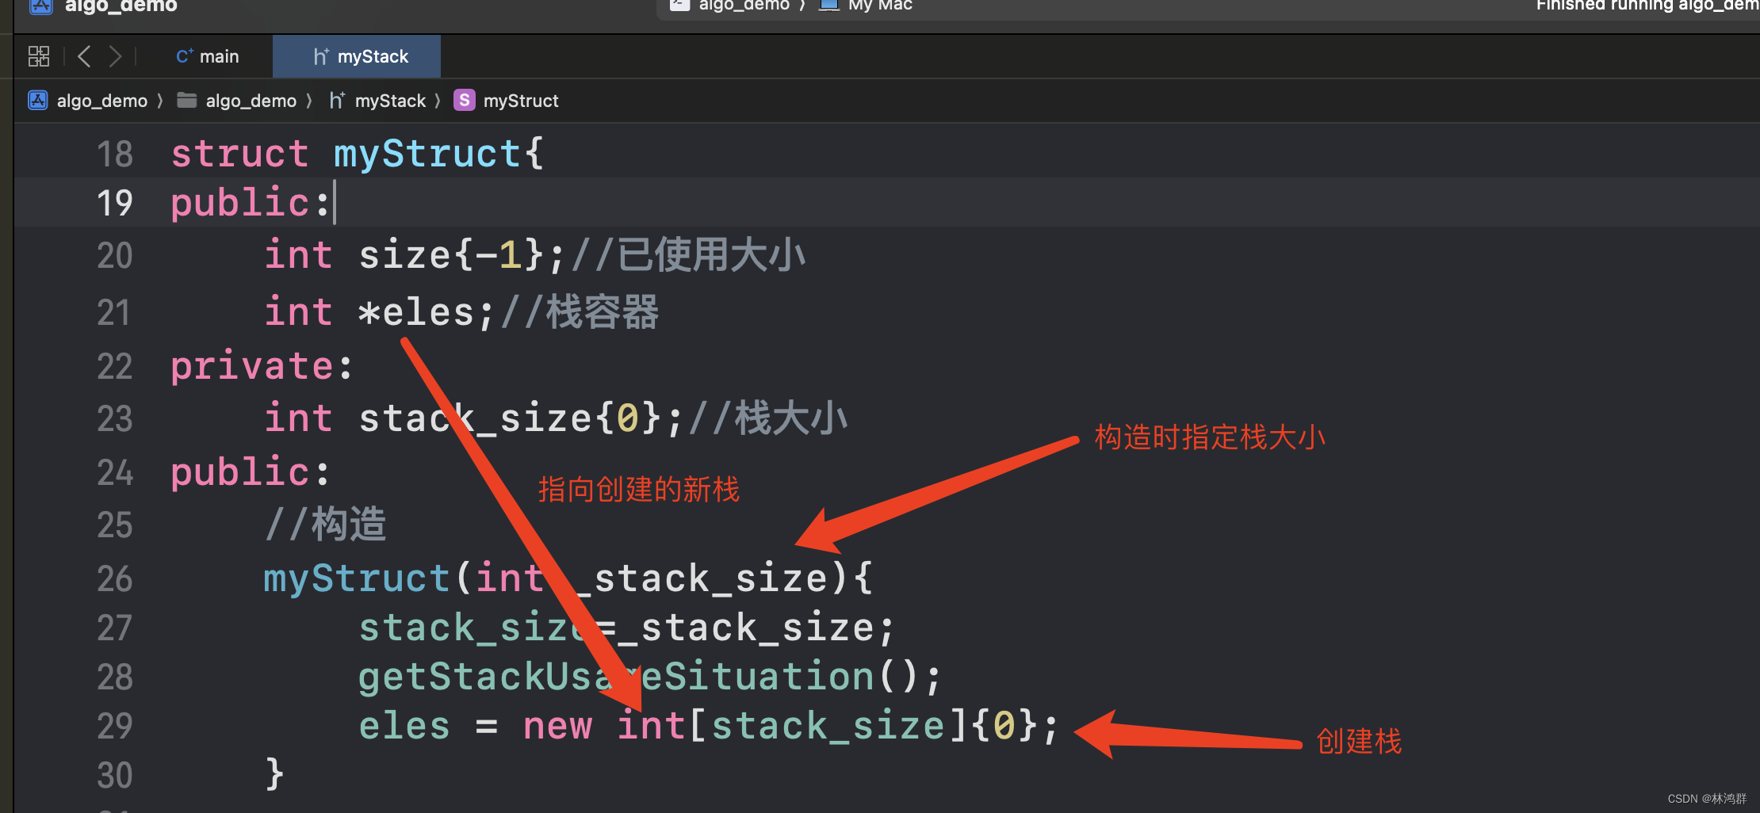Open the myStruct symbol popup menu

521,100
